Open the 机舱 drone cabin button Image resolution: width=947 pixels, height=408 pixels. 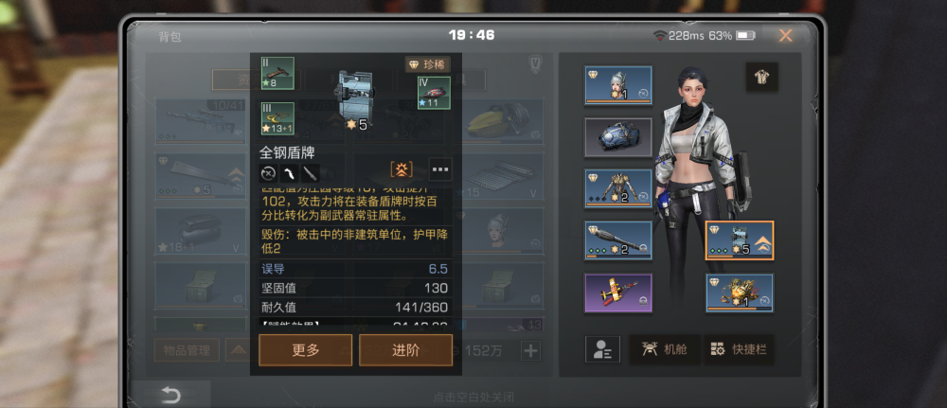[x=664, y=349]
